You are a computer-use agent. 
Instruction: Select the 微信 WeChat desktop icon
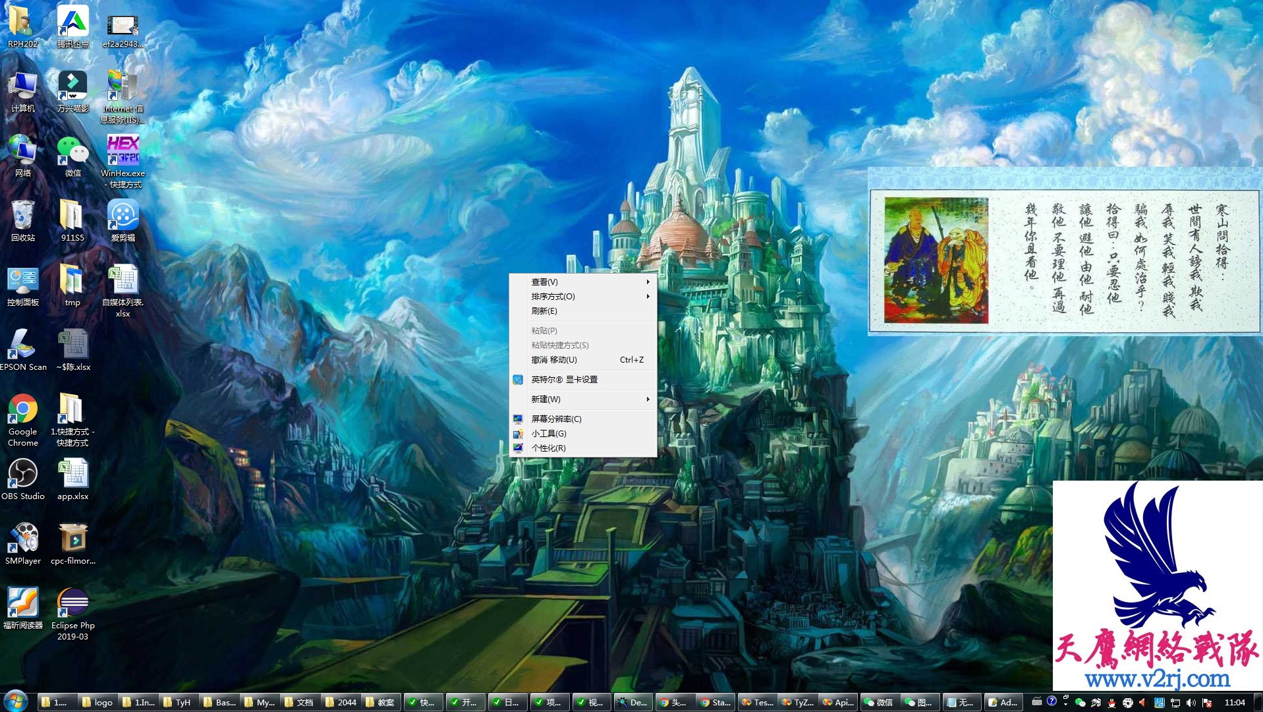pyautogui.click(x=72, y=152)
